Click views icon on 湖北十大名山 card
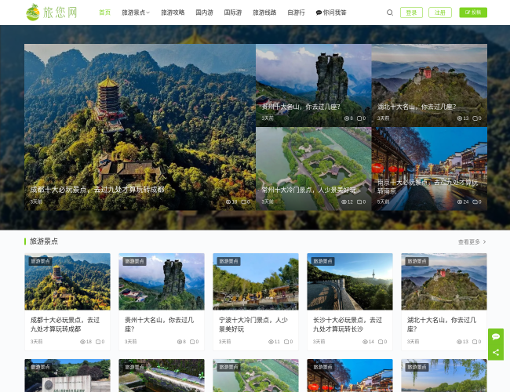Screen dimensions: 510x392 pyautogui.click(x=459, y=342)
